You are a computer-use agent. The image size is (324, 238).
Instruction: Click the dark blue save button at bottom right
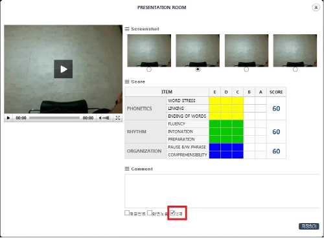coord(309,226)
